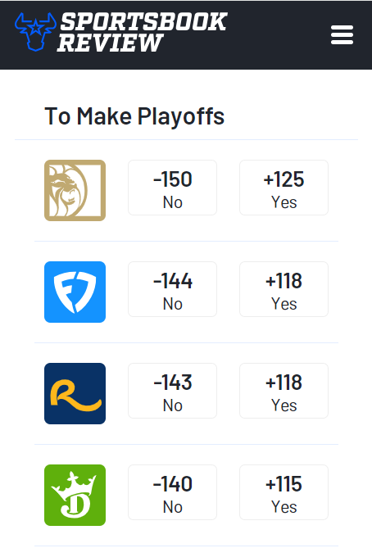
Task: Select the BetMGM lion sportsbook icon
Action: tap(75, 191)
